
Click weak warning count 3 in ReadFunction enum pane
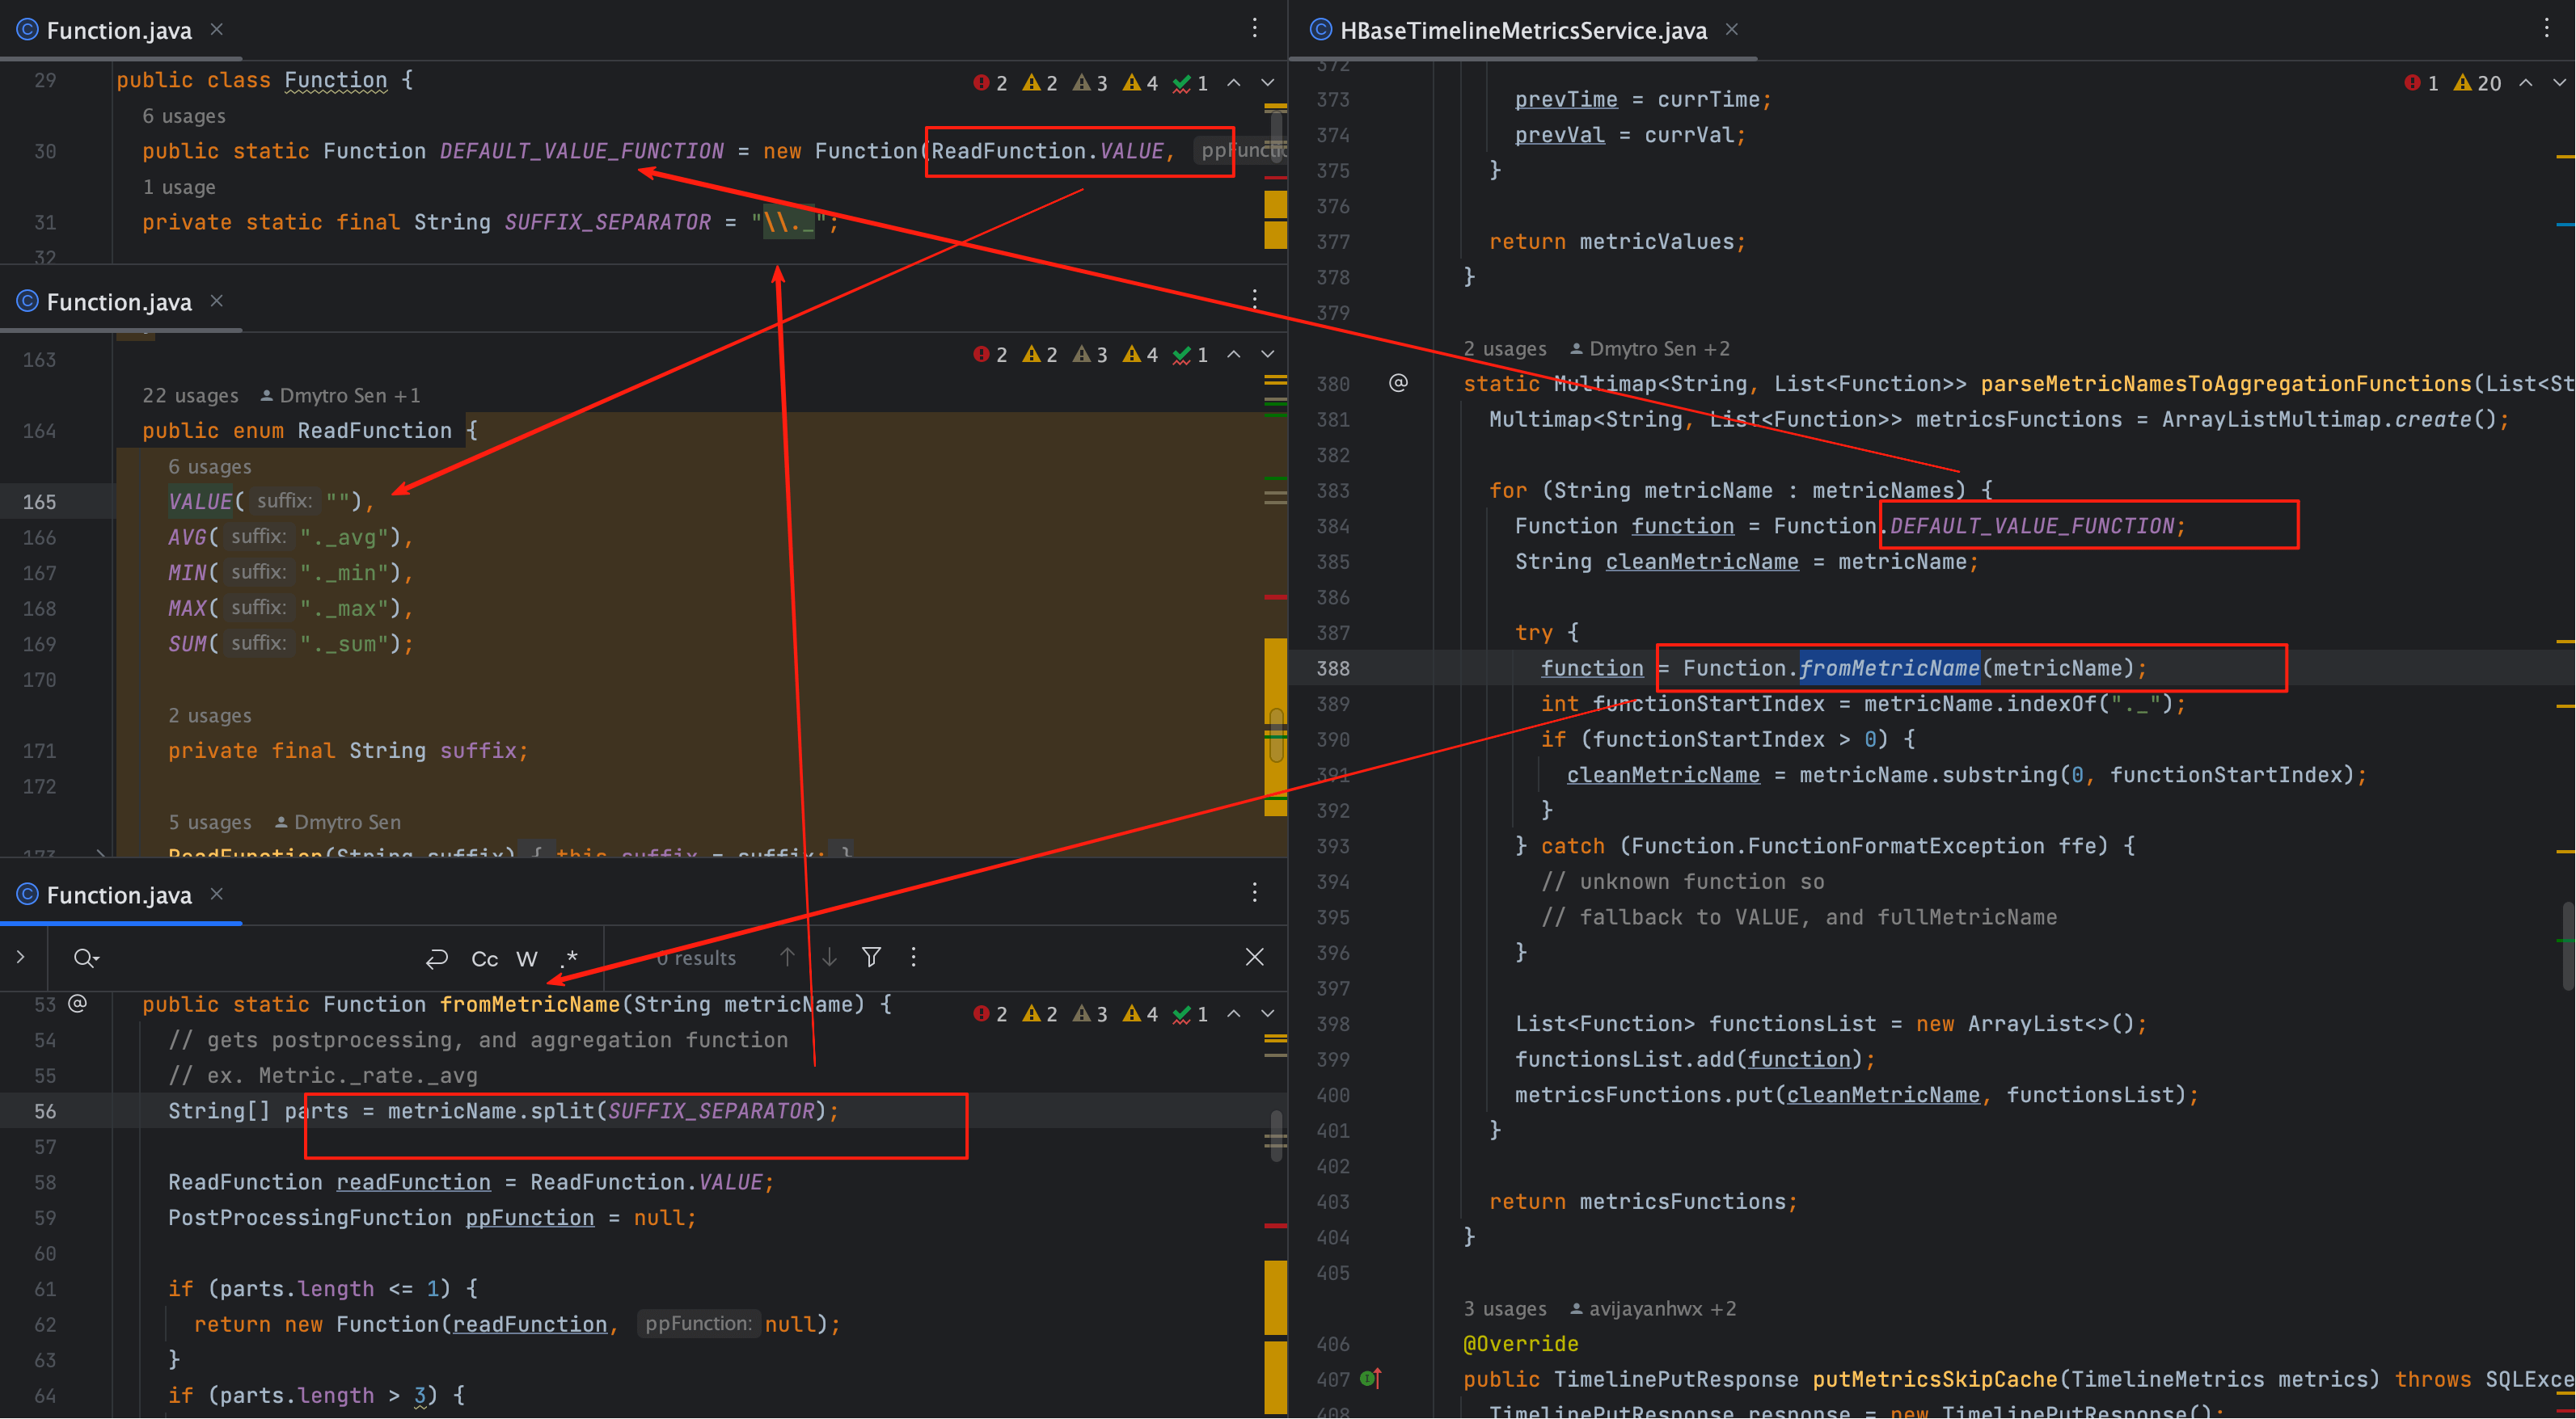(1090, 355)
